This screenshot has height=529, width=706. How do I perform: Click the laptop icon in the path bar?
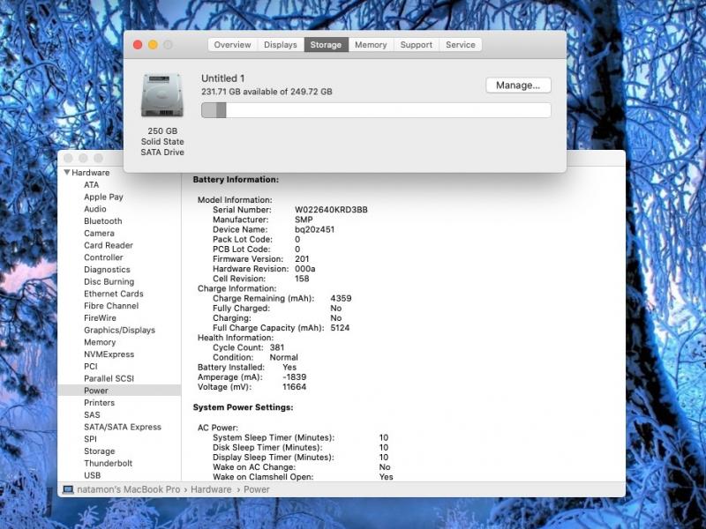click(68, 489)
